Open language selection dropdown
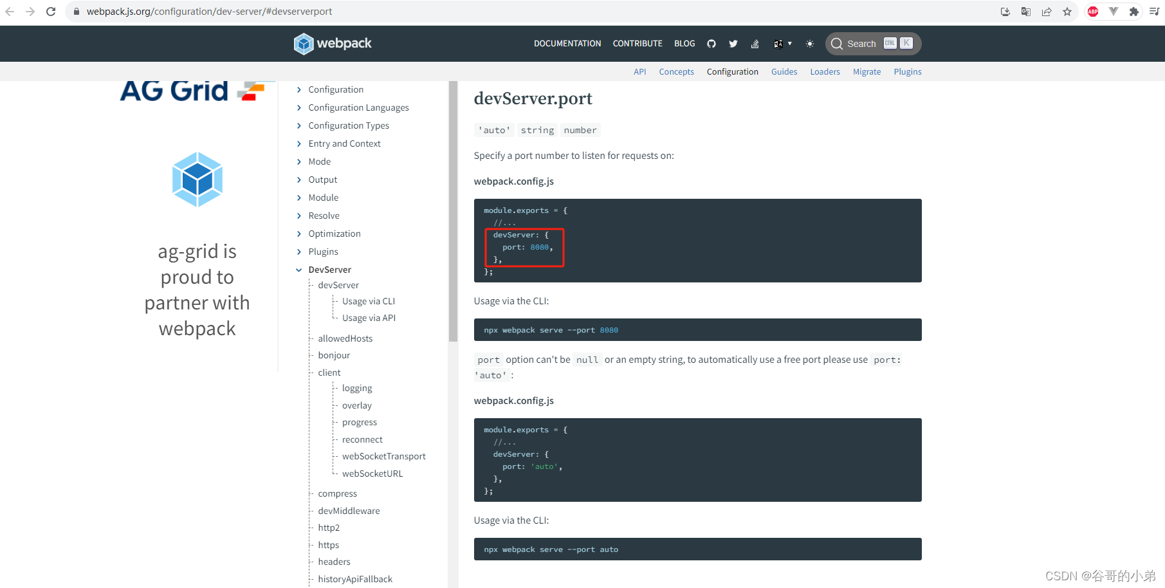The image size is (1165, 588). coord(782,44)
